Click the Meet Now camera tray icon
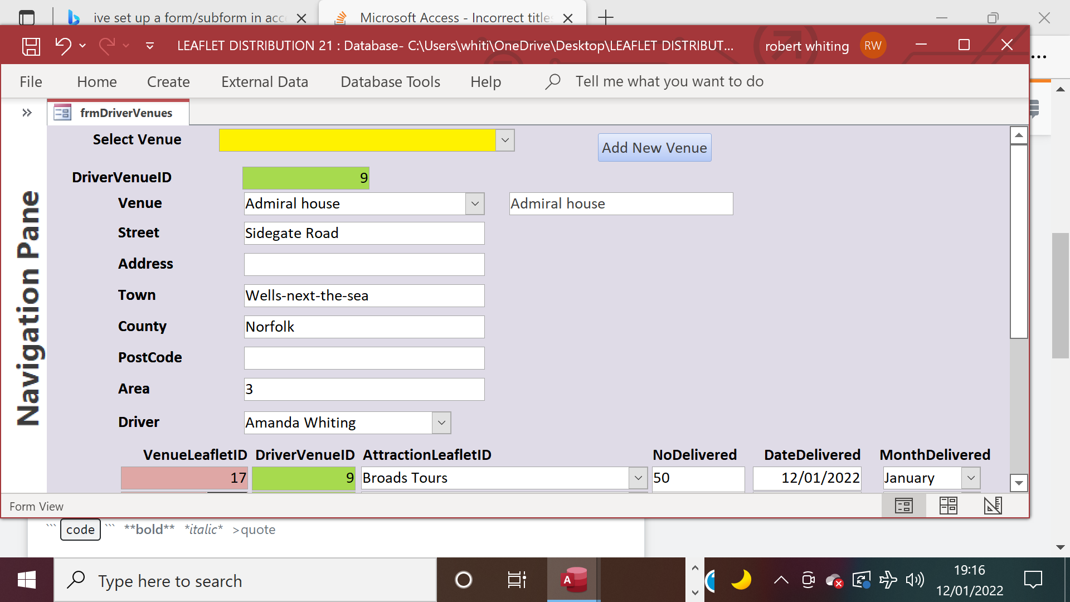 [x=808, y=580]
